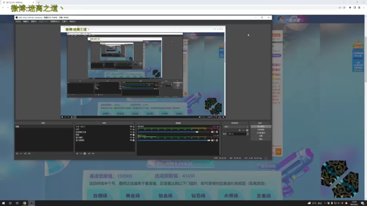Open Task View on the taskbar
Viewport: 367px width, 206px height.
point(17,203)
